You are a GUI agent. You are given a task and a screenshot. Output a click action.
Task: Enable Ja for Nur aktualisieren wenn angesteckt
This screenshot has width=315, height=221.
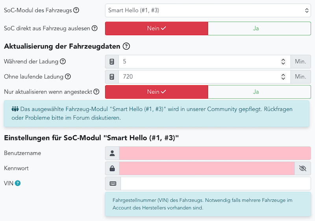pyautogui.click(x=256, y=92)
